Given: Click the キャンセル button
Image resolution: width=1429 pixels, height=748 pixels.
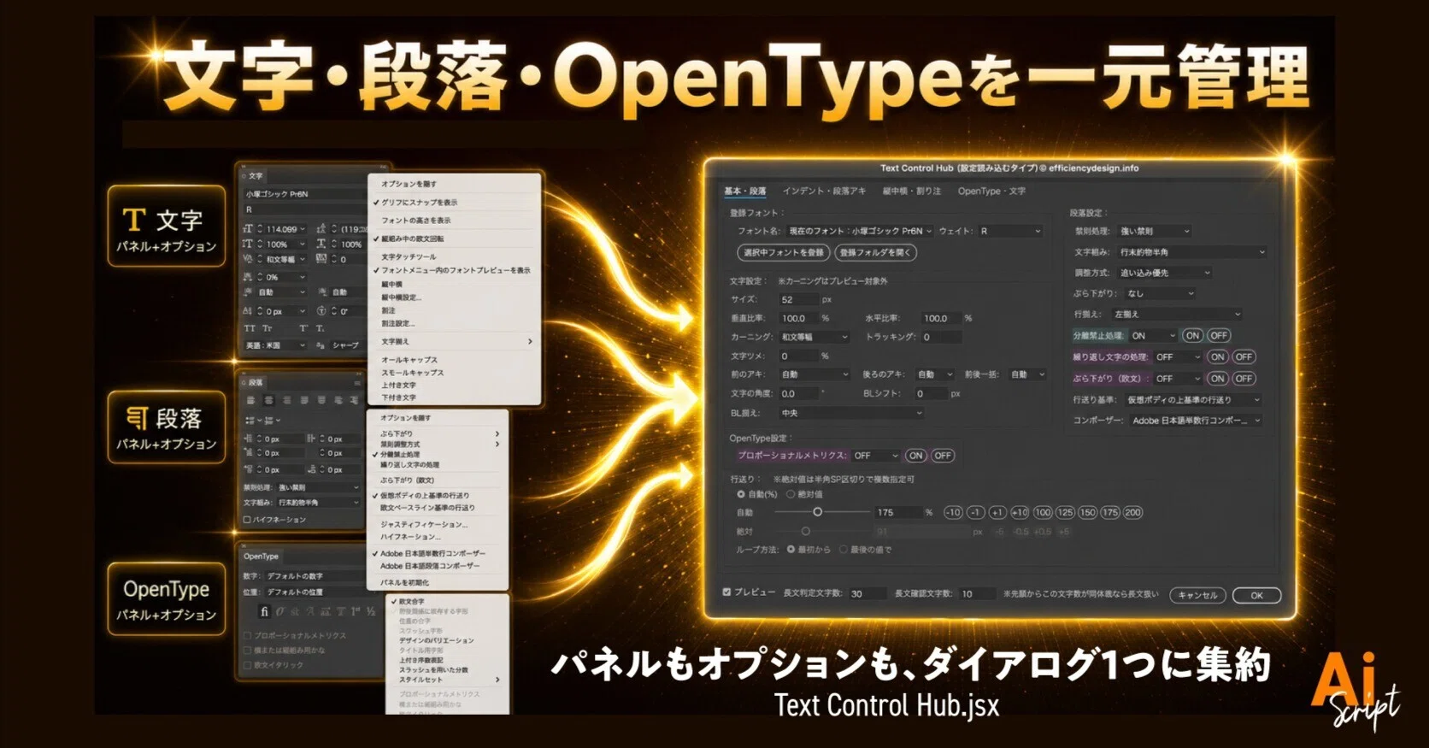Looking at the screenshot, I should (1197, 595).
